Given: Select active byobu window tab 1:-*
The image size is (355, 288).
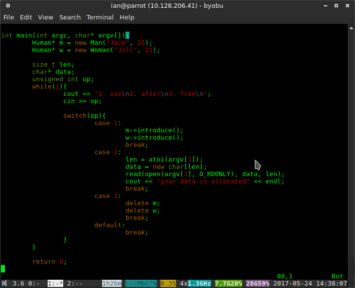Looking at the screenshot, I should [55, 284].
